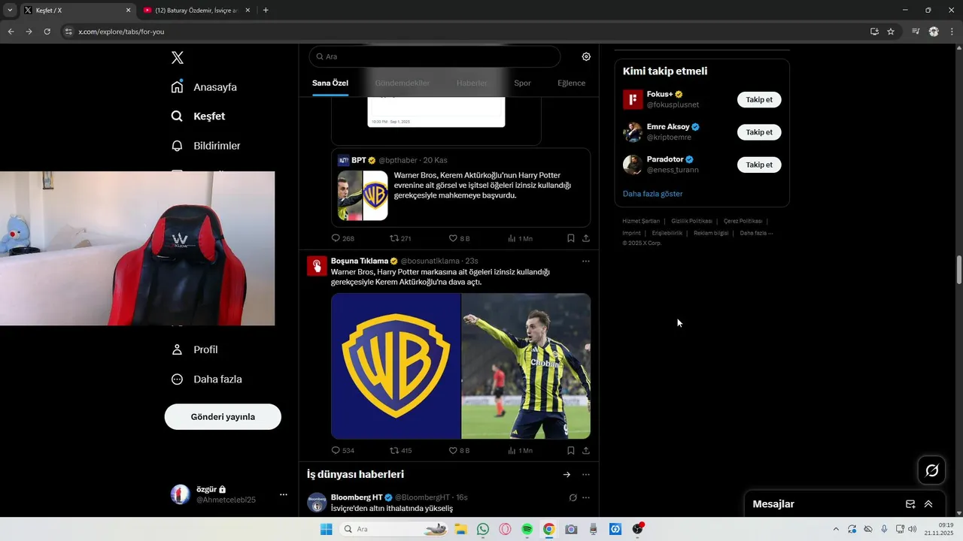This screenshot has width=963, height=541.
Task: Open Bildirimler notifications page
Action: (x=205, y=146)
